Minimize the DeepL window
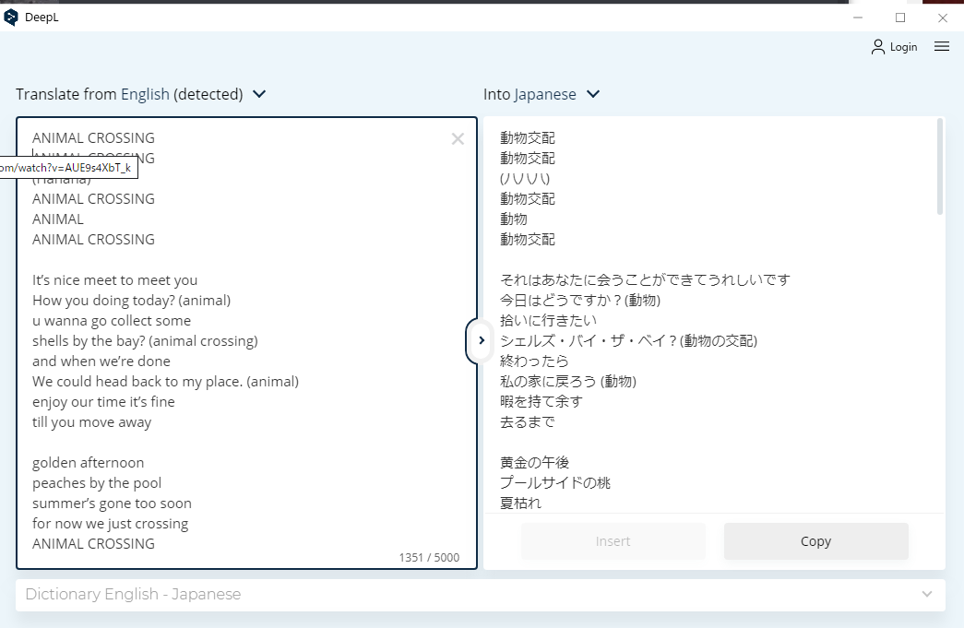The image size is (964, 628). click(x=858, y=18)
